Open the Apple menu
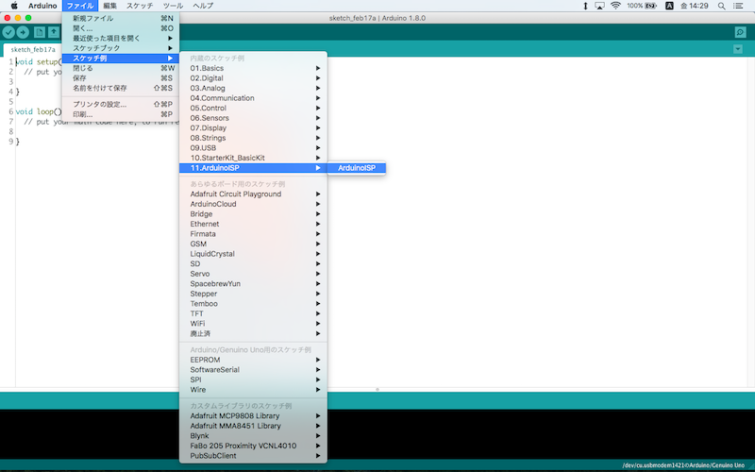Image resolution: width=755 pixels, height=472 pixels. click(14, 6)
